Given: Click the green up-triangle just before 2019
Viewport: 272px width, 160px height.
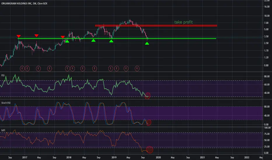Looking at the screenshot, I should click(111, 41).
